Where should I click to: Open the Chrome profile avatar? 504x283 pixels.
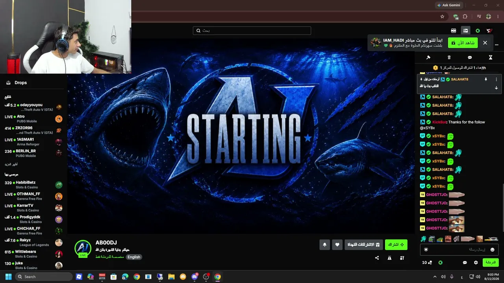(x=489, y=17)
